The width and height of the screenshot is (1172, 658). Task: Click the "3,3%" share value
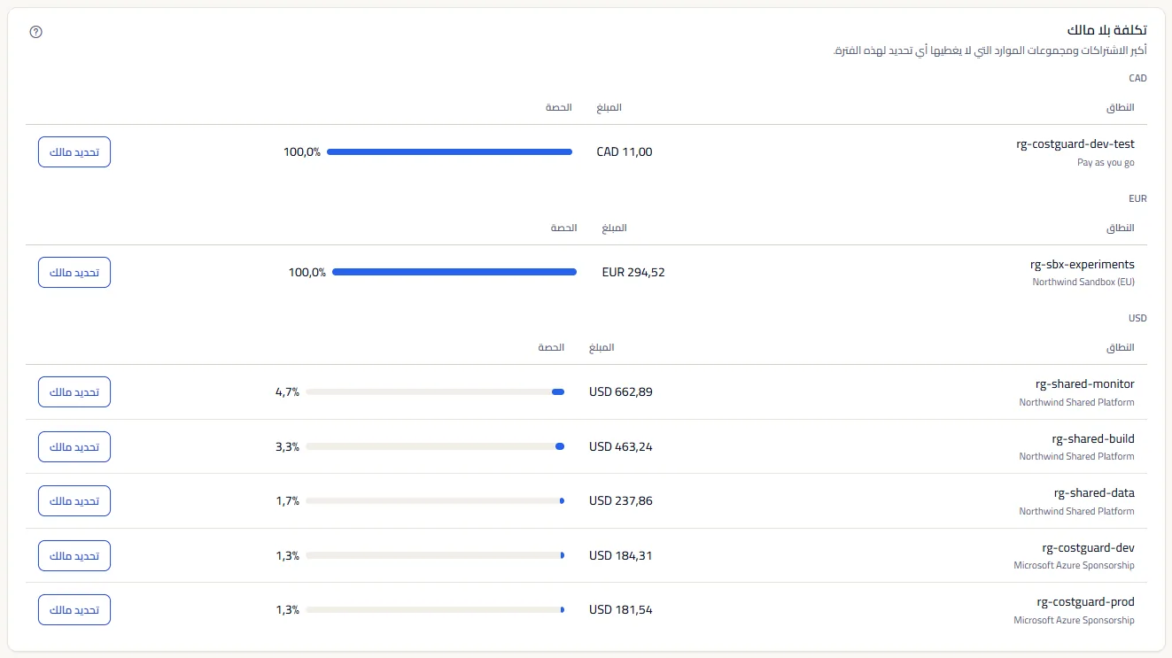(288, 446)
